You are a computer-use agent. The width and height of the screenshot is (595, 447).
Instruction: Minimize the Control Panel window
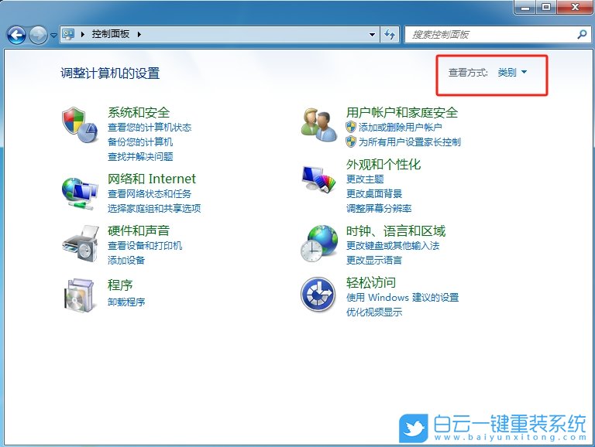[525, 7]
